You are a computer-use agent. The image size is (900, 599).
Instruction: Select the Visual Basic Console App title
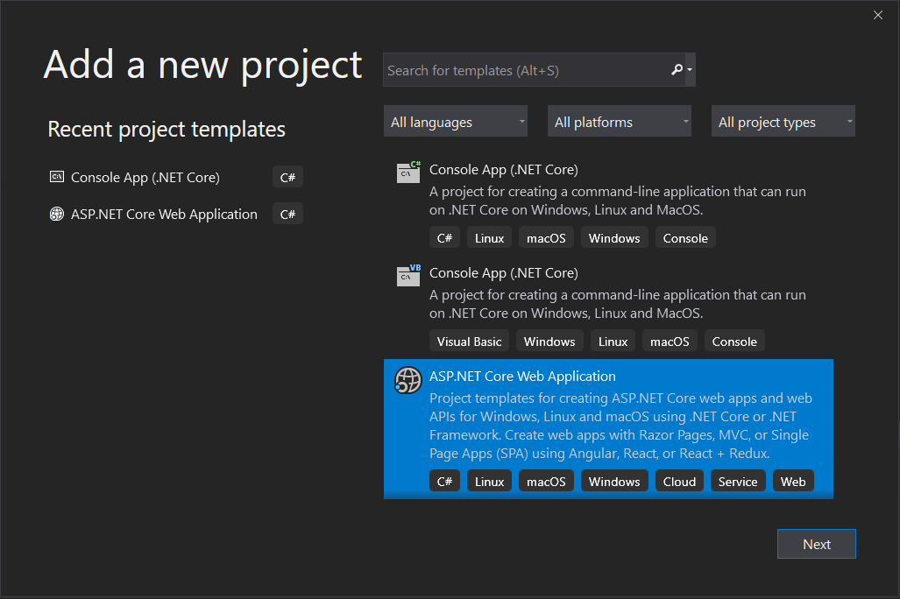(x=503, y=273)
